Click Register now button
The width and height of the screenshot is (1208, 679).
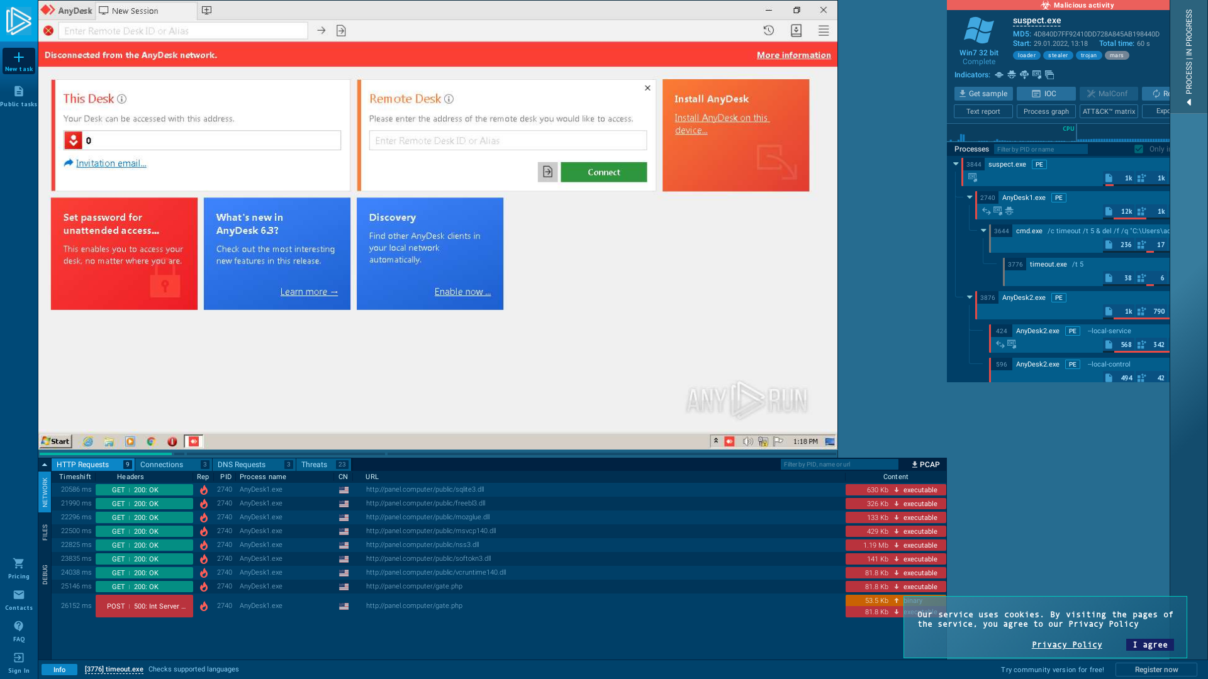click(1156, 670)
